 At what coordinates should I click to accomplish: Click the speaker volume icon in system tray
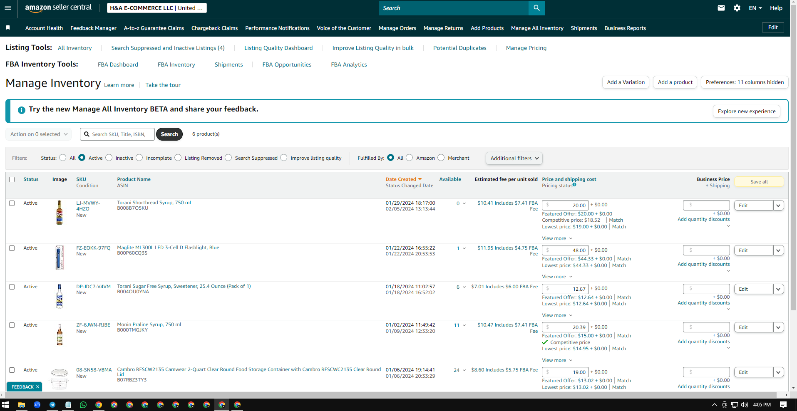[745, 405]
